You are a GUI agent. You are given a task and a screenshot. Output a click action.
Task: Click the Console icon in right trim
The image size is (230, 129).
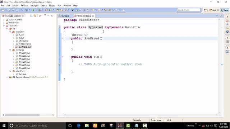227,32
